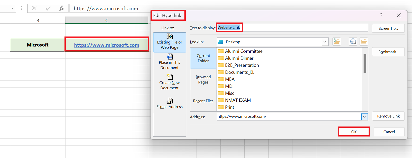
Task: Select the B2B_Presentation folder
Action: point(238,65)
